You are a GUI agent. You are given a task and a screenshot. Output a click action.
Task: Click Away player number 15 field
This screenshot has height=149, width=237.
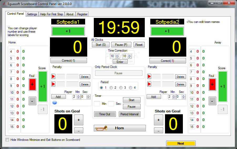pos(192,127)
